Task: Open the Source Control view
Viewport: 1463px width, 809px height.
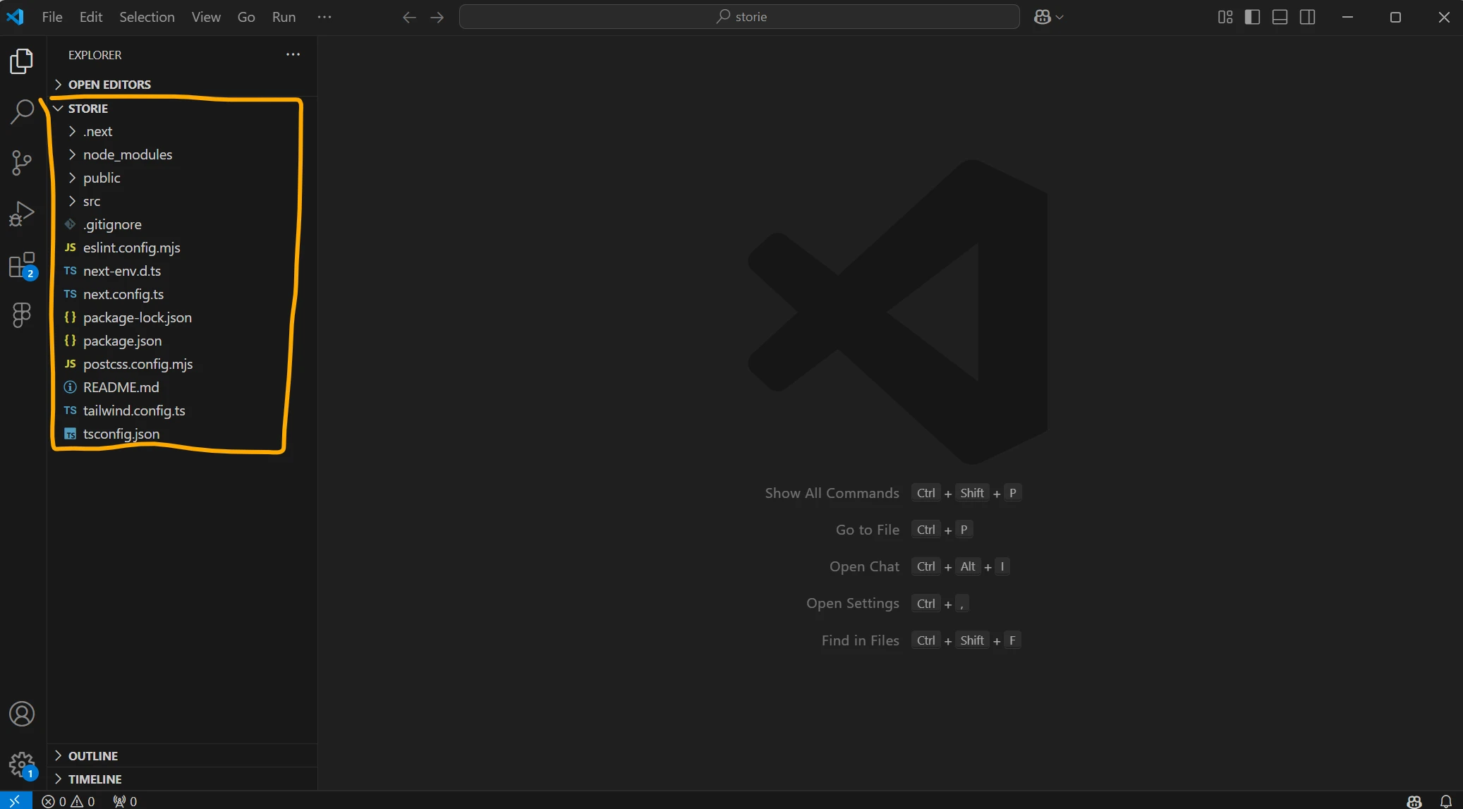Action: tap(22, 163)
